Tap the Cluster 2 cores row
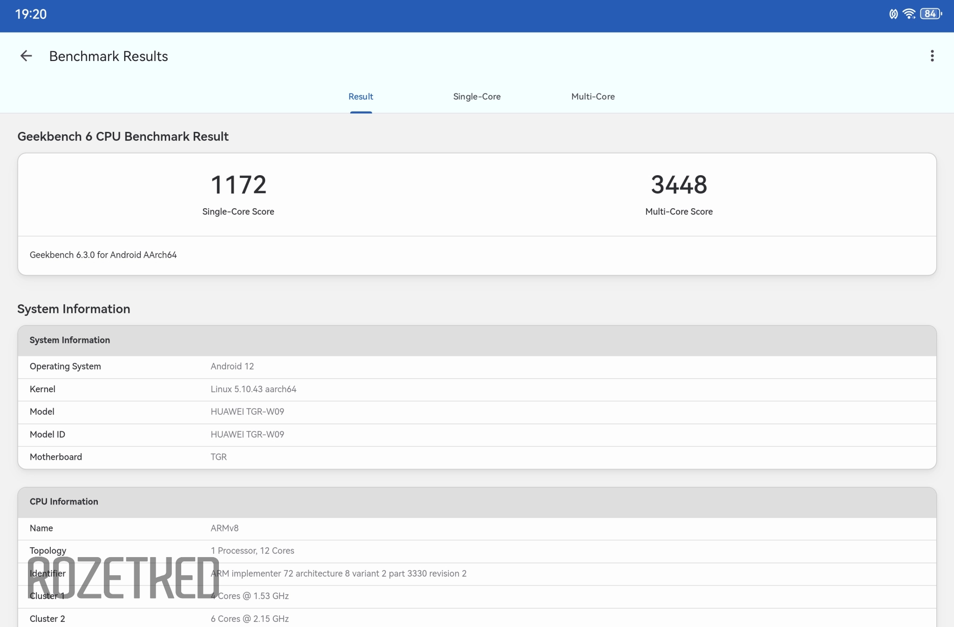Image resolution: width=954 pixels, height=627 pixels. 249,619
